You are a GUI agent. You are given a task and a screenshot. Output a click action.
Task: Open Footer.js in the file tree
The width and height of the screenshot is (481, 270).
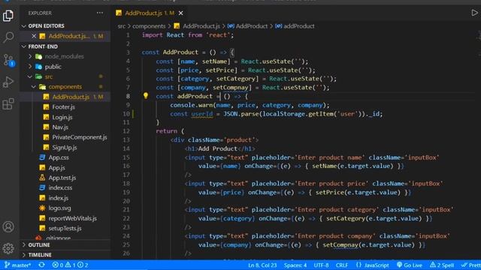click(63, 107)
